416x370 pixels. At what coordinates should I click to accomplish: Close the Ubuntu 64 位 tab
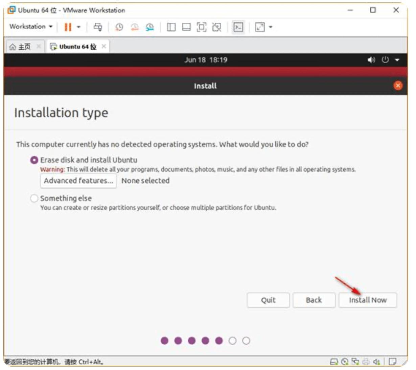point(104,46)
